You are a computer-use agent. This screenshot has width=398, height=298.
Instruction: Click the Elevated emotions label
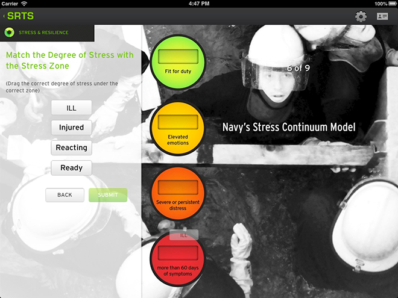point(178,141)
